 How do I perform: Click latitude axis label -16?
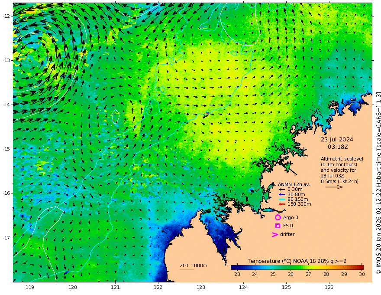(x=6, y=193)
